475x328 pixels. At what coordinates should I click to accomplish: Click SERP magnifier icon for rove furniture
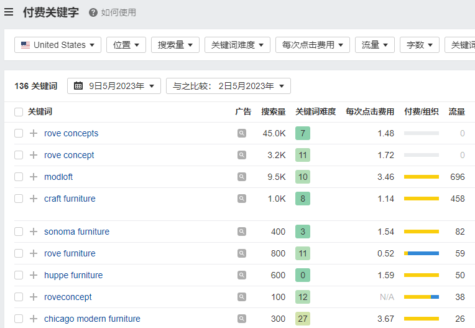point(242,253)
